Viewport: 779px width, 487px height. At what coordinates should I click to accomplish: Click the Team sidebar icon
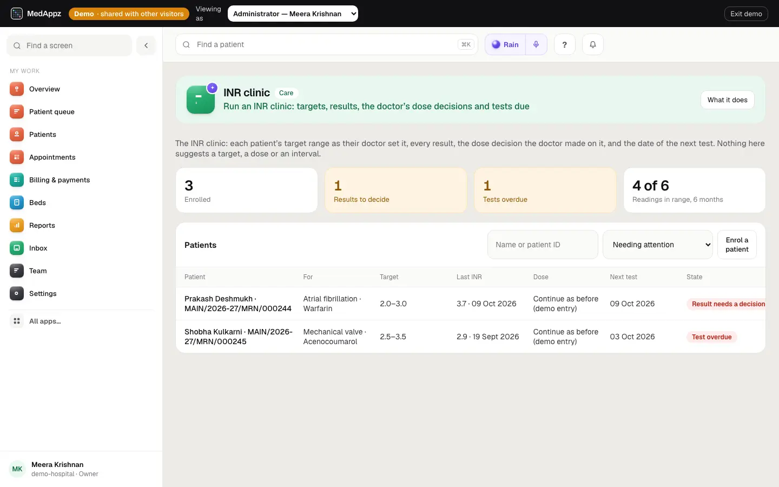pos(17,271)
